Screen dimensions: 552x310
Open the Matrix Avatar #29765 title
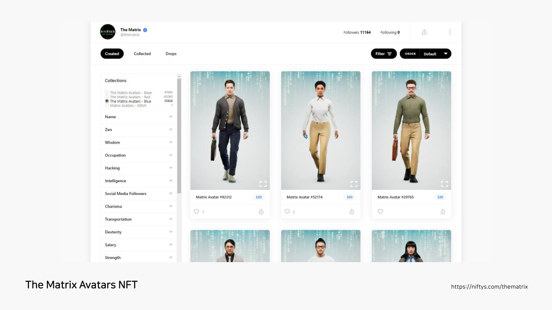(396, 197)
